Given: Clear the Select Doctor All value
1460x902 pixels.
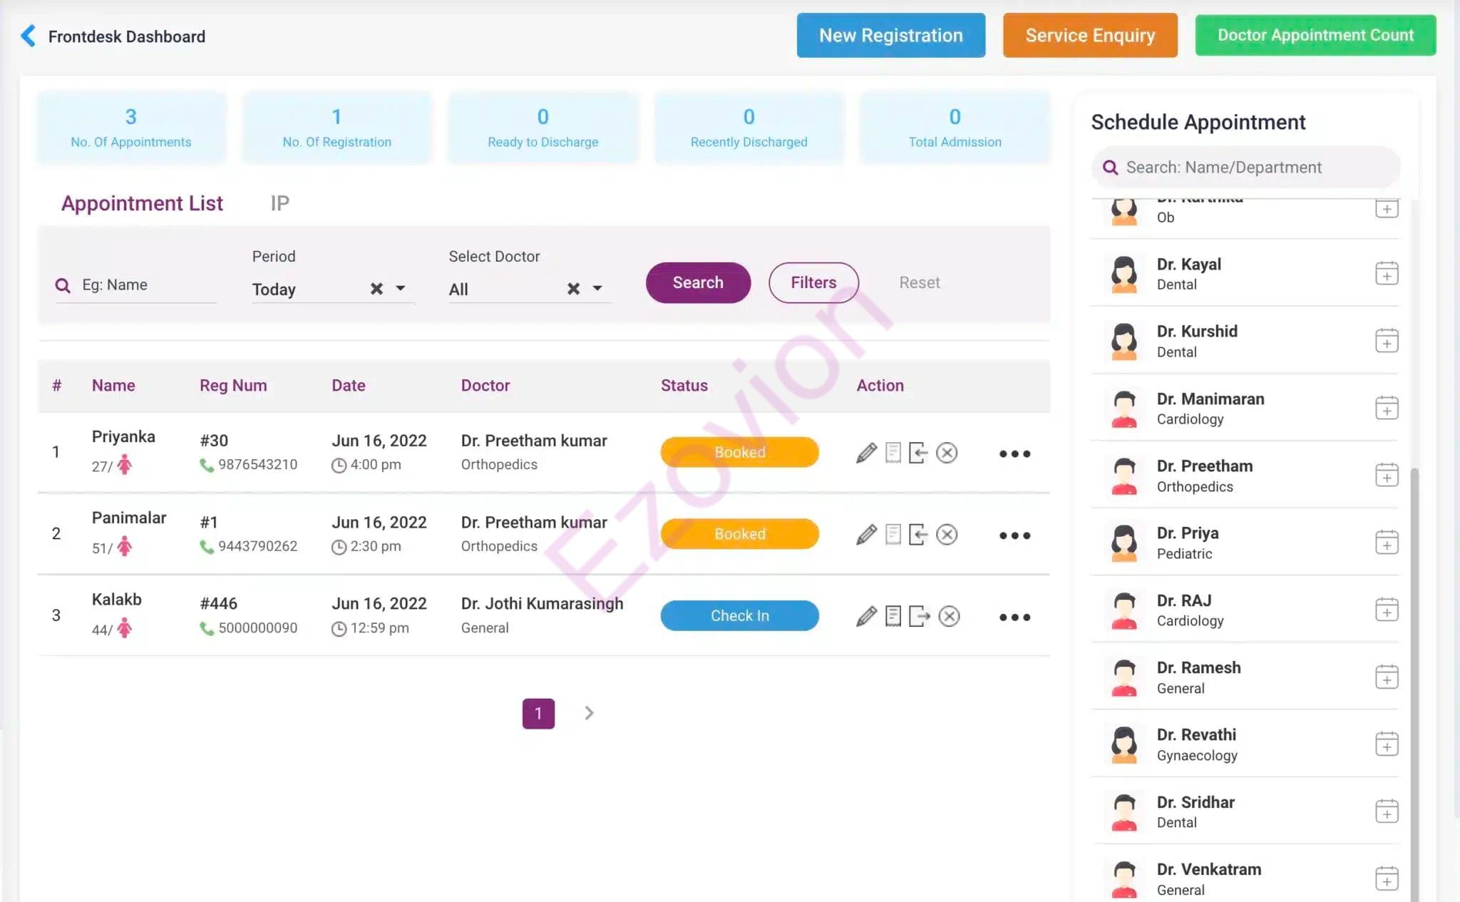Looking at the screenshot, I should 573,289.
